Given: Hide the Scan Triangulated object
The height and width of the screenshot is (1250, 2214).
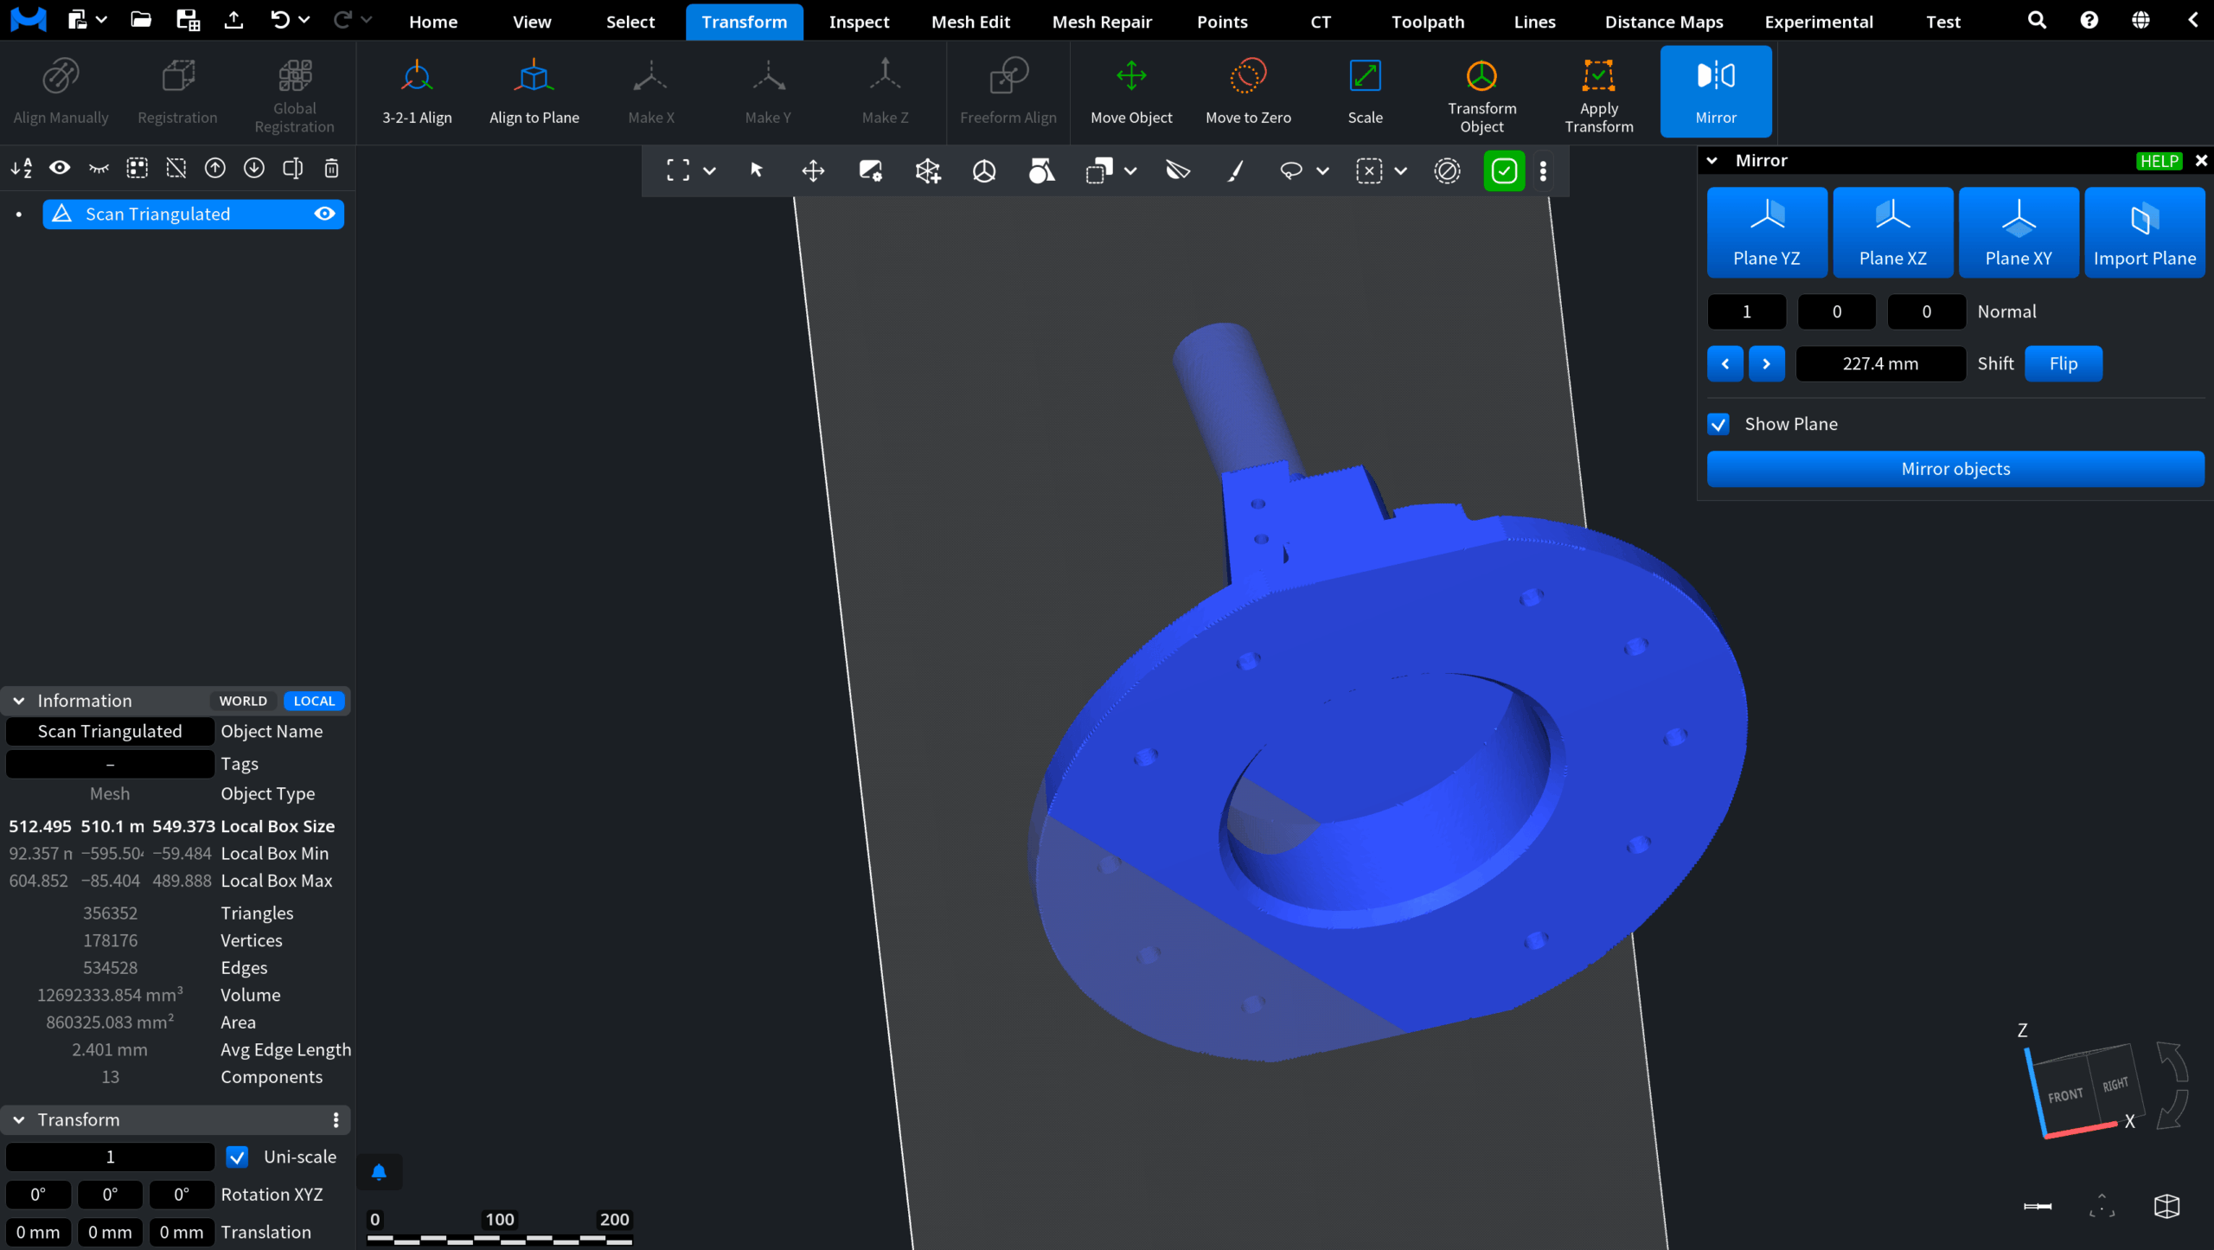Looking at the screenshot, I should click(324, 214).
